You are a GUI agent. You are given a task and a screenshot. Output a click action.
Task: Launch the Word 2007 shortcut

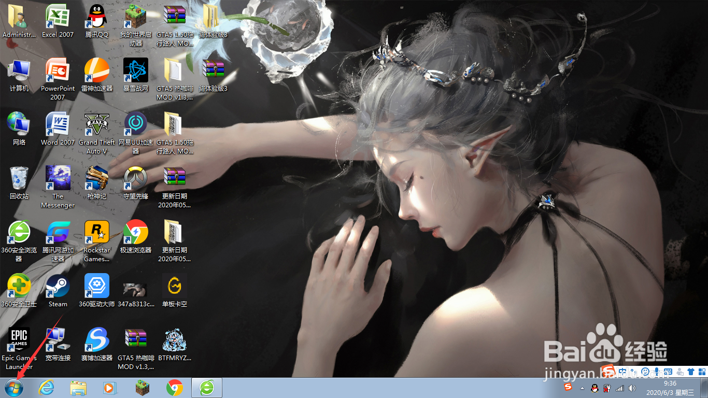[x=58, y=124]
